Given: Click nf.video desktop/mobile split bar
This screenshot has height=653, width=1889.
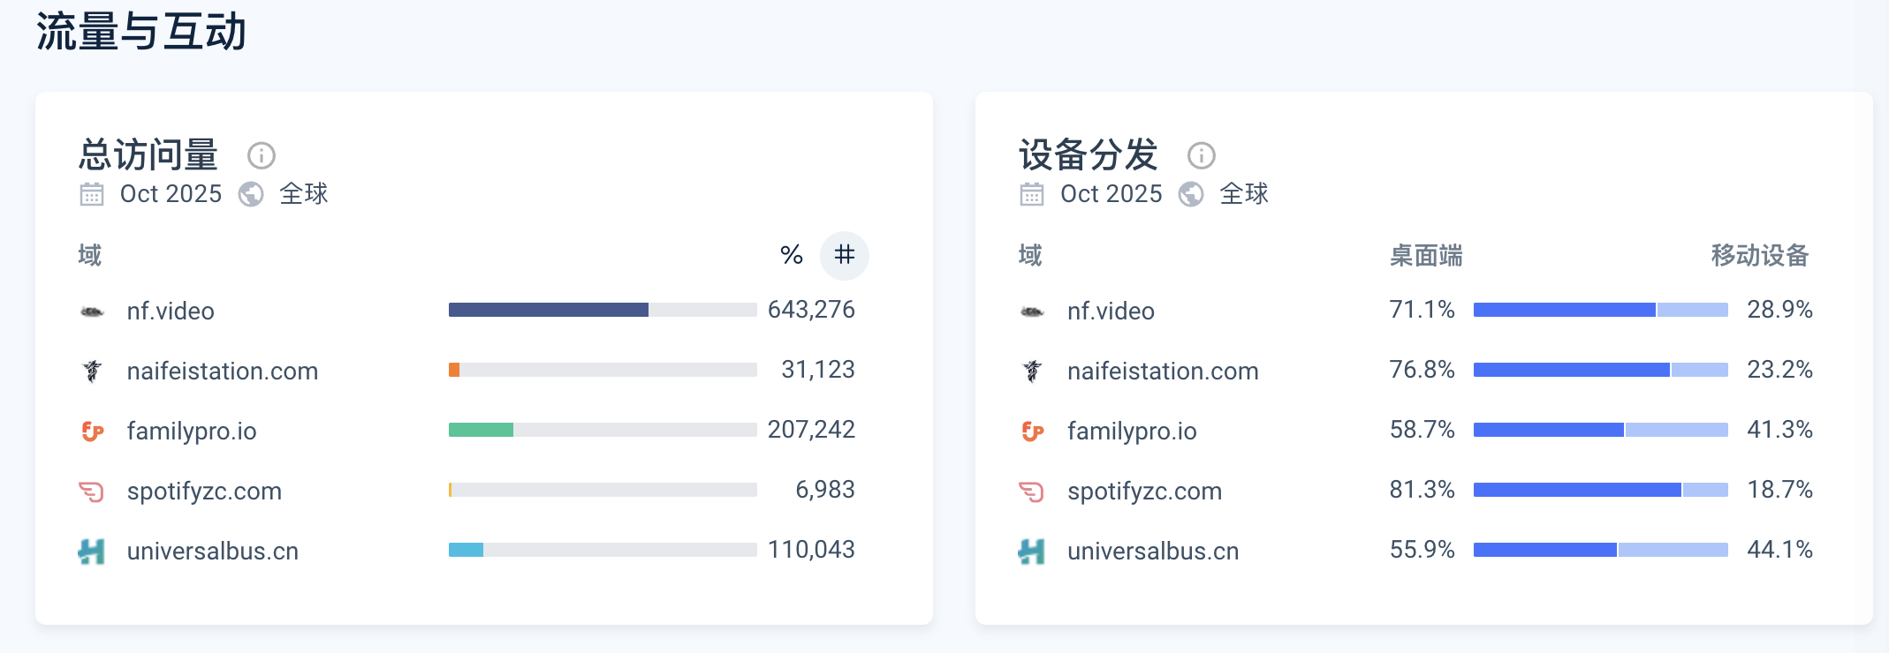Looking at the screenshot, I should [x=1601, y=310].
